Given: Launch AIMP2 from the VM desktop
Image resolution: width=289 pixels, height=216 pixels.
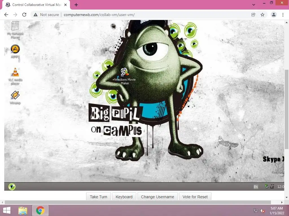Looking at the screenshot, I should 15,51.
